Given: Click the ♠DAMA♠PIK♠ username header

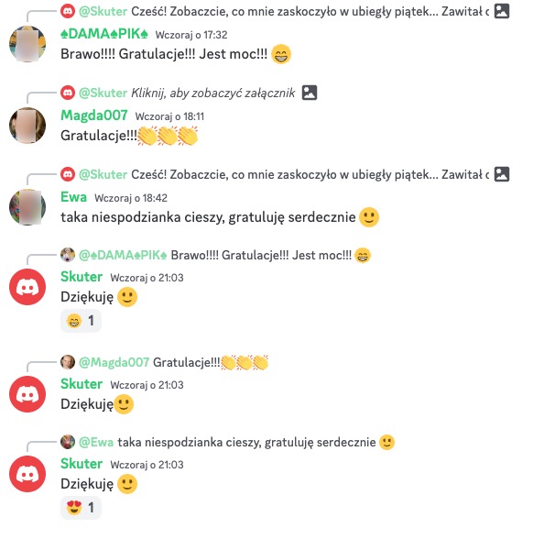Looking at the screenshot, I should coord(104,34).
